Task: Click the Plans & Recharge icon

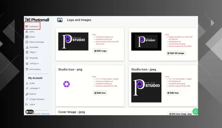Action: (x=27, y=42)
